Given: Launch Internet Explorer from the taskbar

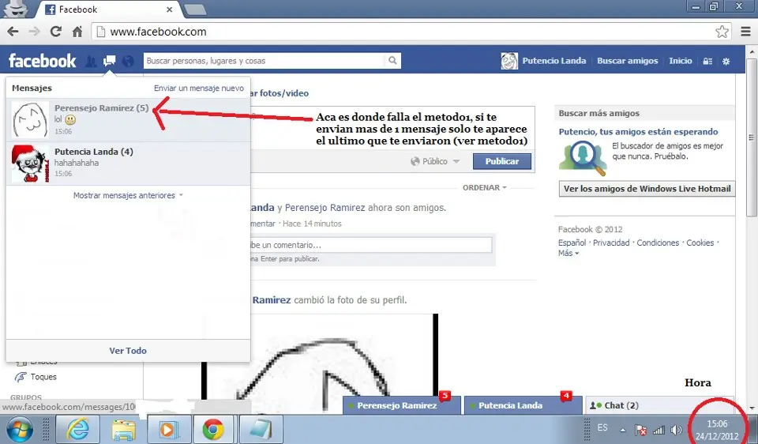Looking at the screenshot, I should pyautogui.click(x=78, y=430).
